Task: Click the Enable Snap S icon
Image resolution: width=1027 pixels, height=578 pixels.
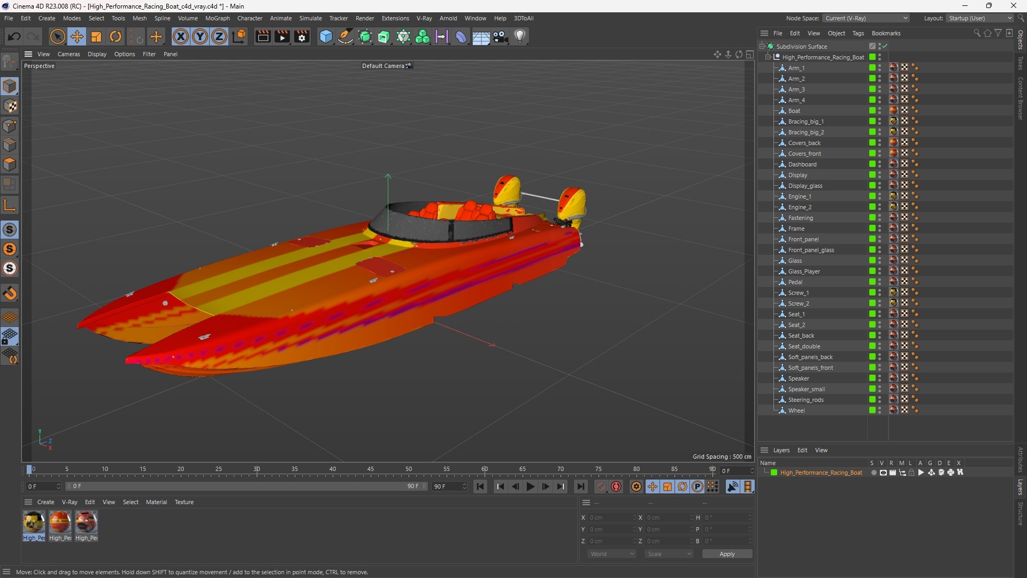Action: coord(10,230)
